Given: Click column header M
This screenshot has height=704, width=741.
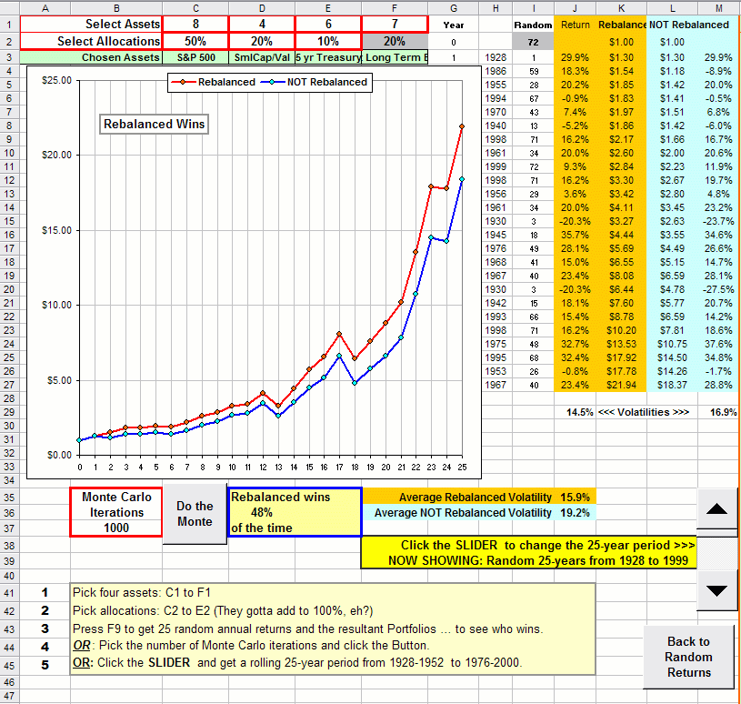Looking at the screenshot, I should (x=719, y=8).
